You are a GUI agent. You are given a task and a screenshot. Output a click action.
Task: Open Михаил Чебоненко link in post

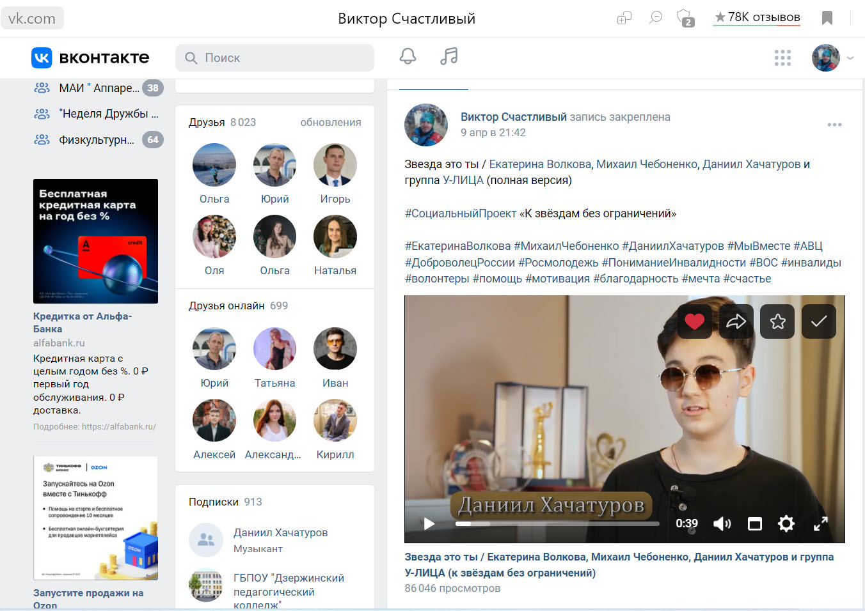click(x=646, y=164)
